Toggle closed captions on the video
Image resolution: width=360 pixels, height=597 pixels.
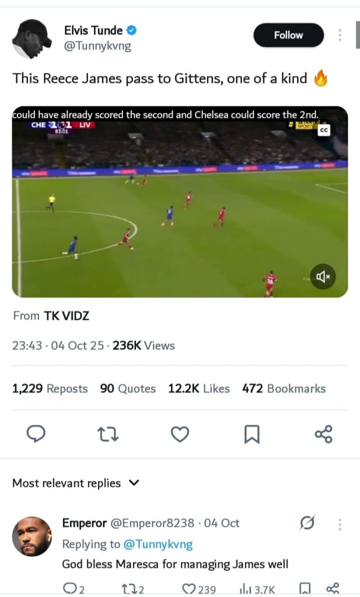(x=324, y=131)
